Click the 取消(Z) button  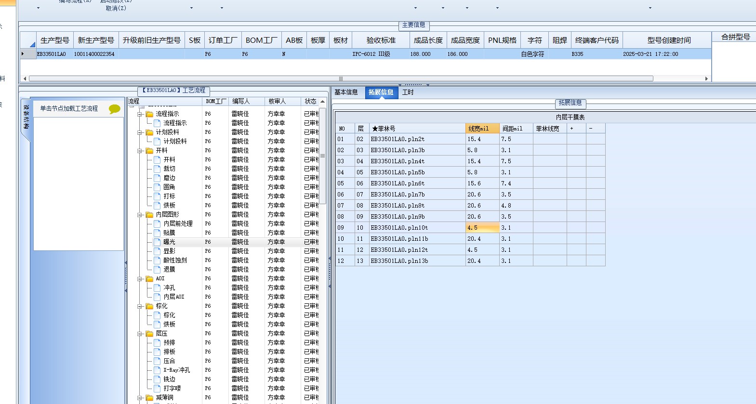[x=116, y=8]
